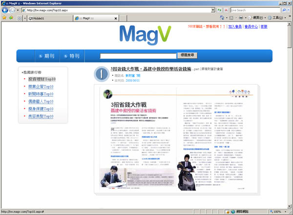293x215 pixels.
Task: Open the 3招省錢大作戰 article title link
Action: (150, 69)
